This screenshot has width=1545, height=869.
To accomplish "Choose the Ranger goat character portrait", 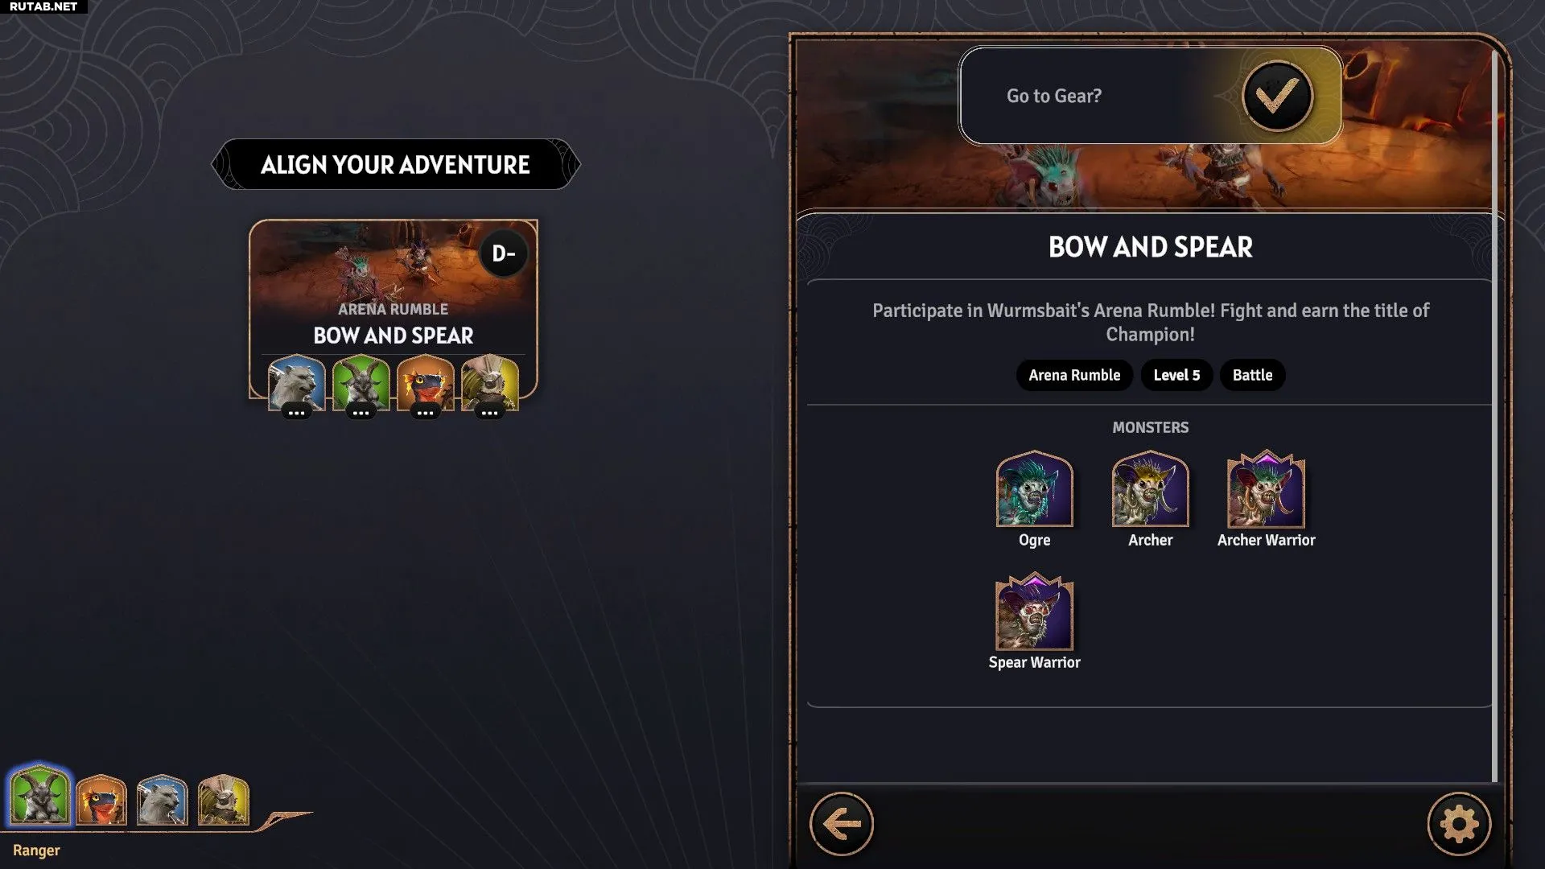I will point(39,795).
